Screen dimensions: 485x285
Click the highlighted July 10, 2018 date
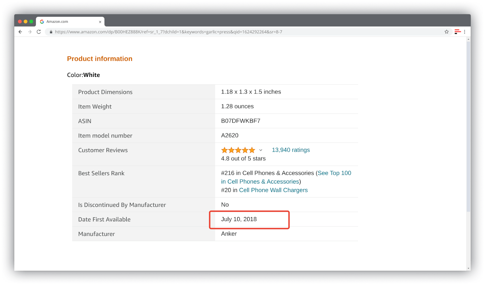tap(239, 219)
